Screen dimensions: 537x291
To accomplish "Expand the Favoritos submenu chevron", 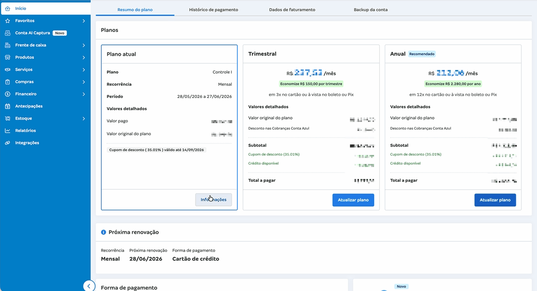I will [84, 21].
